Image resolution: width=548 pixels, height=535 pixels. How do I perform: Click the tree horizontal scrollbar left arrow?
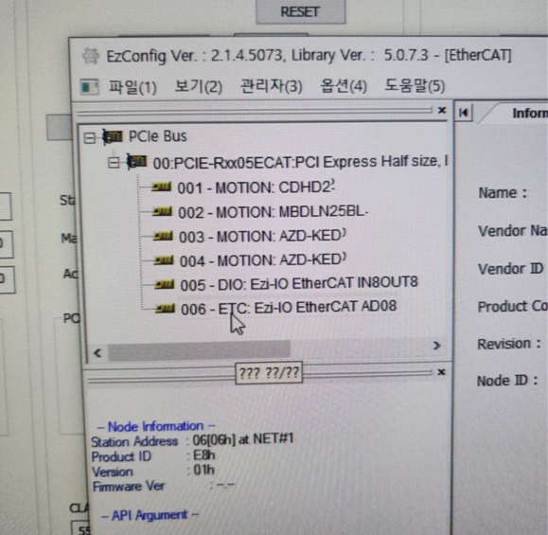[x=97, y=353]
